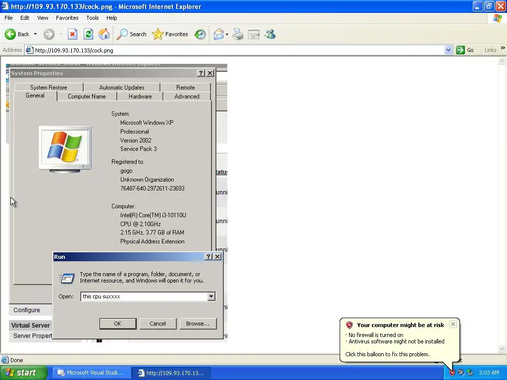Click OK in the Run dialog
Image resolution: width=507 pixels, height=380 pixels.
click(x=118, y=324)
